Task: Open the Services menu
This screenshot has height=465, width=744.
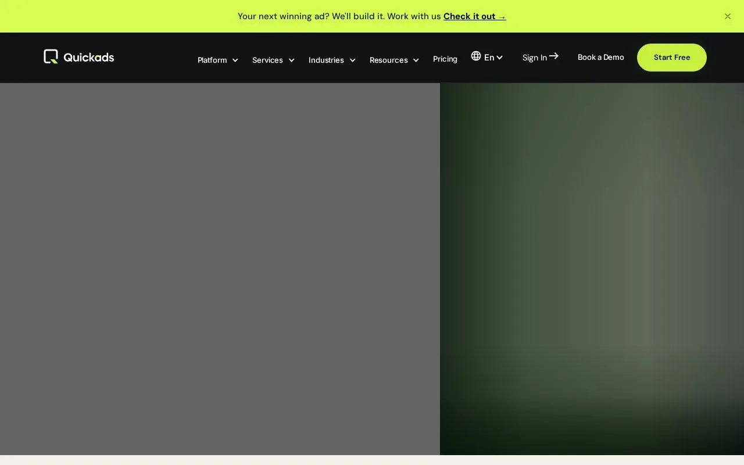Action: (273, 60)
